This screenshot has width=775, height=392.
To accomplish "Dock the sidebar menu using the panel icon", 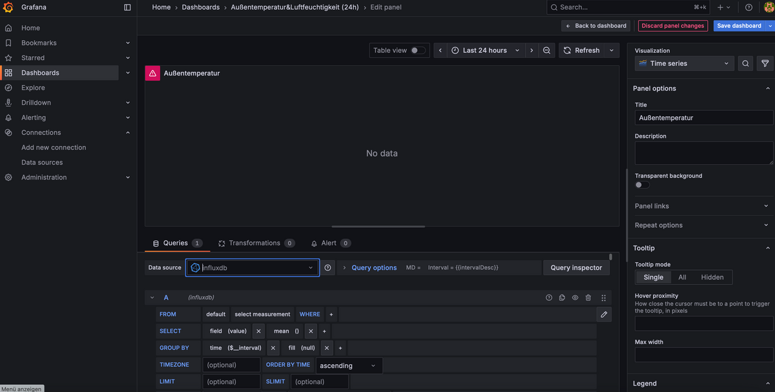I will coord(127,7).
